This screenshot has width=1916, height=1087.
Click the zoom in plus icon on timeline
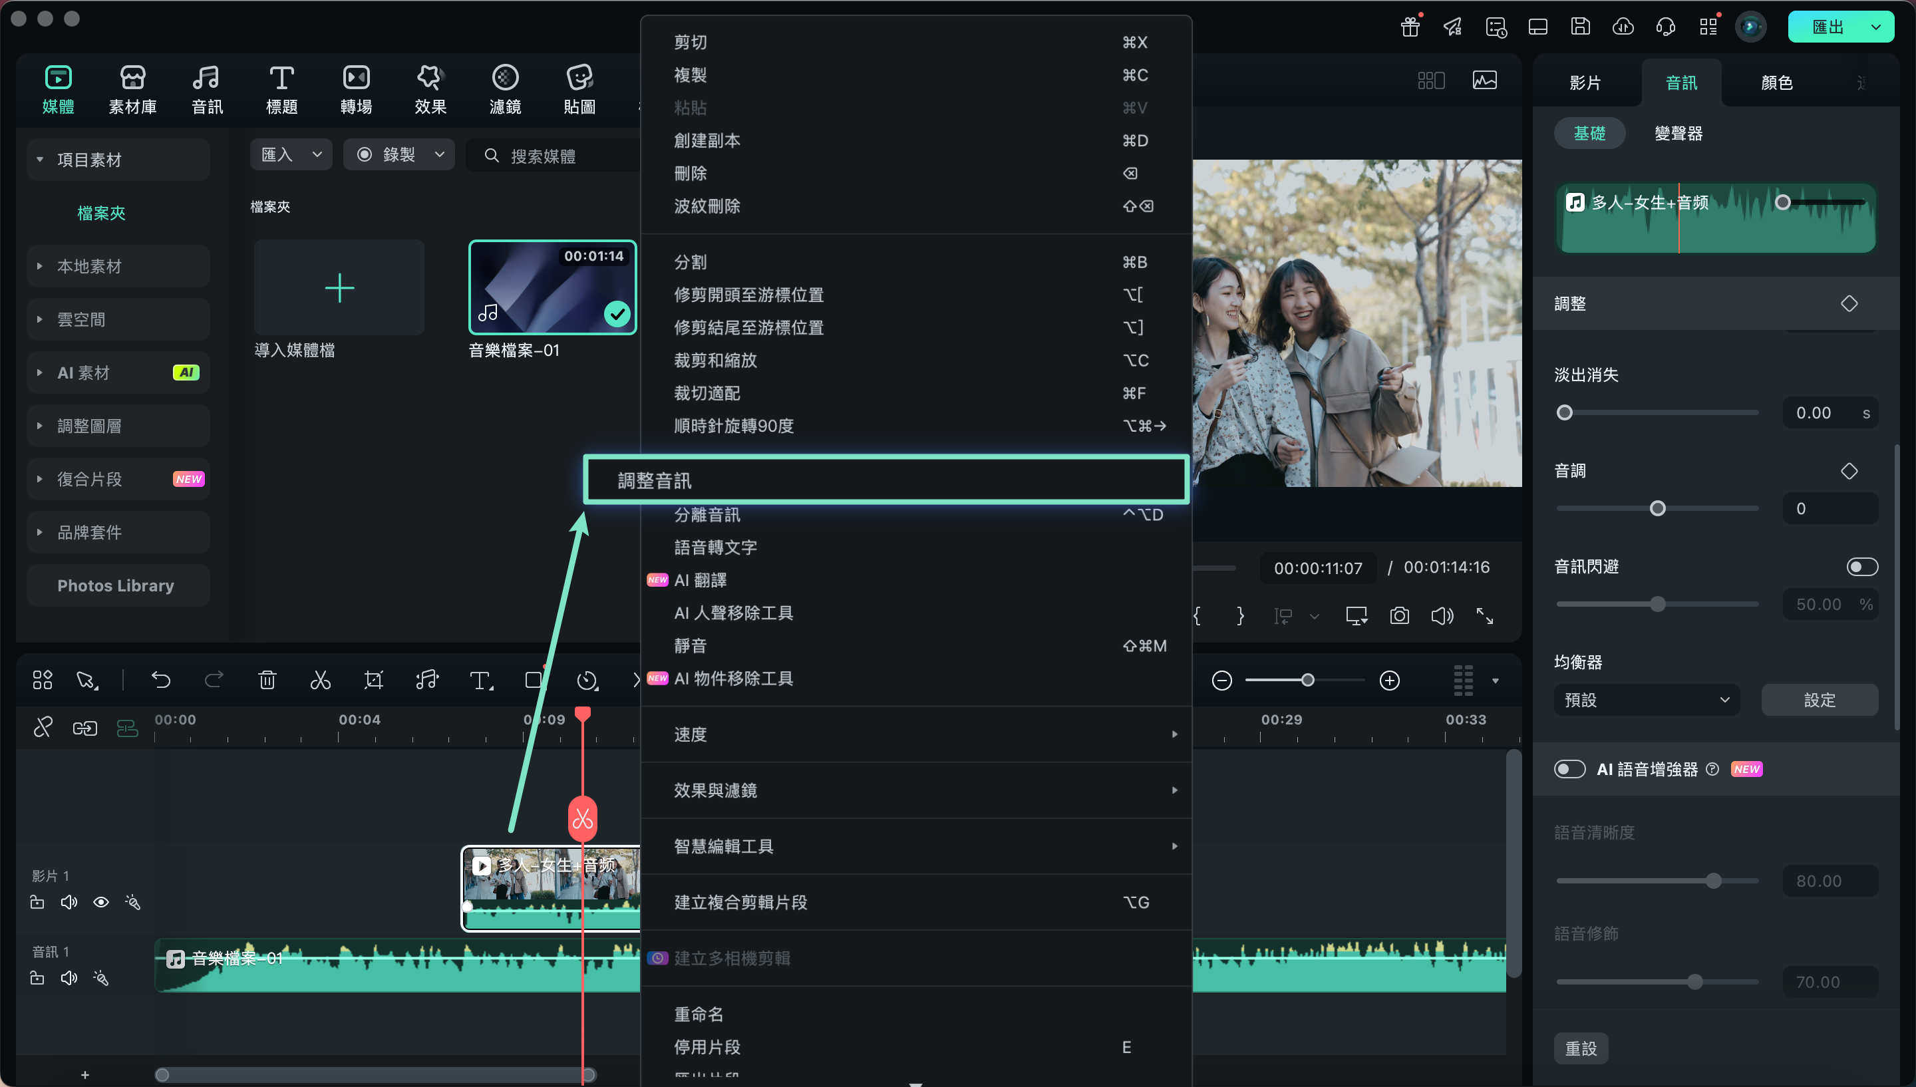[x=1389, y=680]
